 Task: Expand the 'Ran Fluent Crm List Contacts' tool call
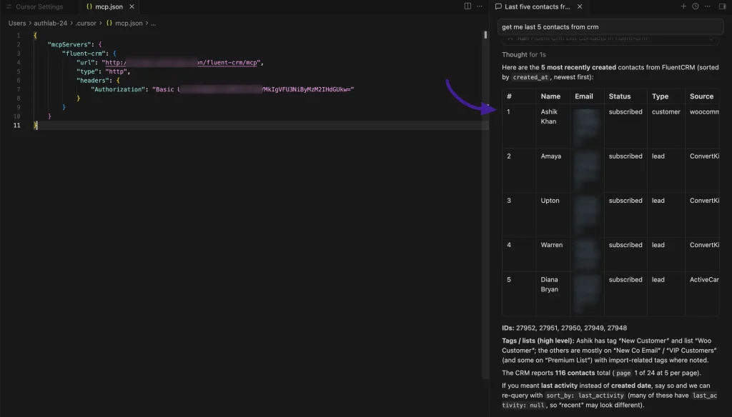(610, 39)
